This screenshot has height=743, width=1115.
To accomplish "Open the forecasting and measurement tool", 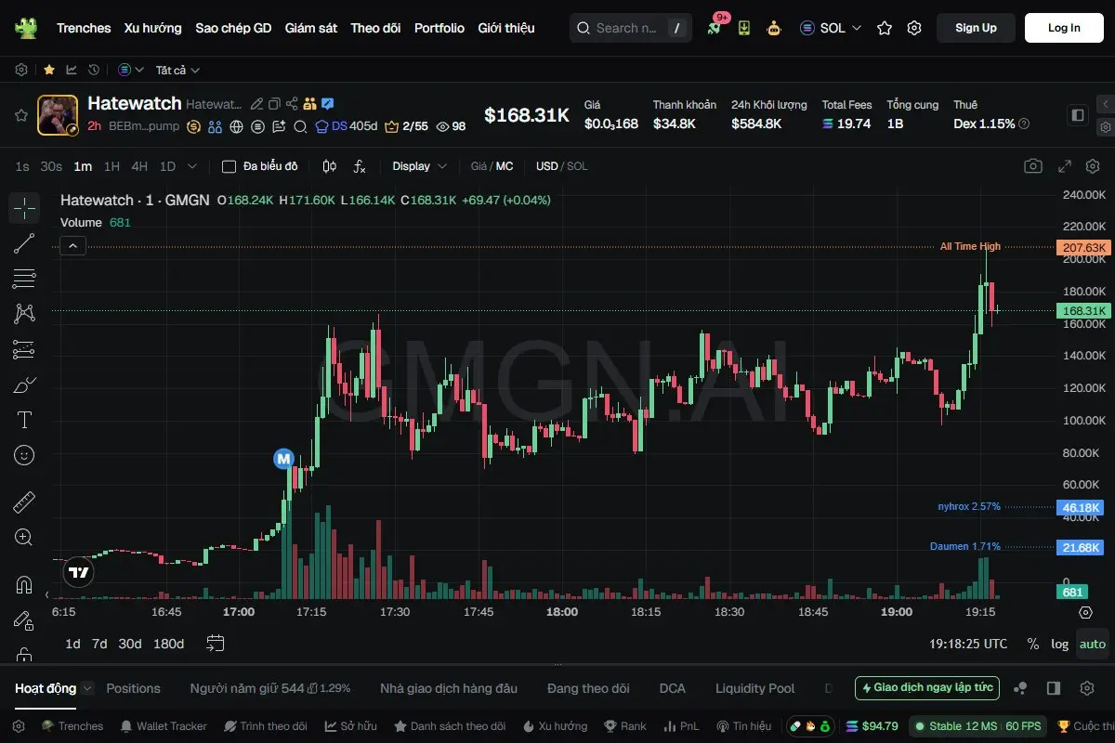I will tap(24, 349).
